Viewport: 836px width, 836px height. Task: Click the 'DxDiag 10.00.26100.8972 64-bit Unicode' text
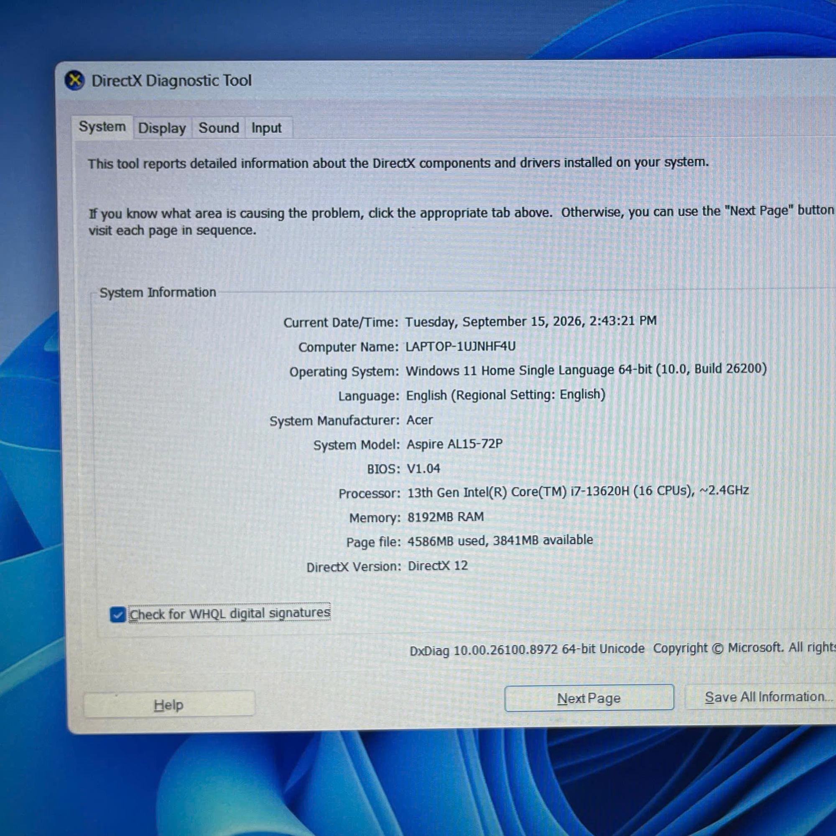pyautogui.click(x=527, y=650)
